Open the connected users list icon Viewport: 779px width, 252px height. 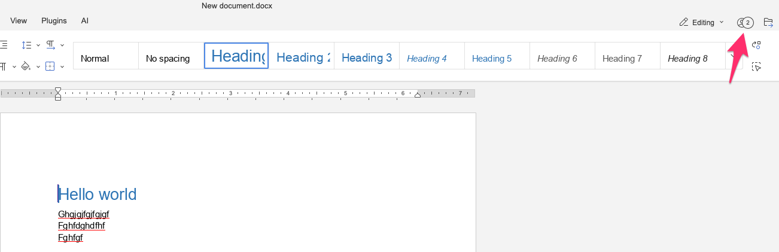745,23
